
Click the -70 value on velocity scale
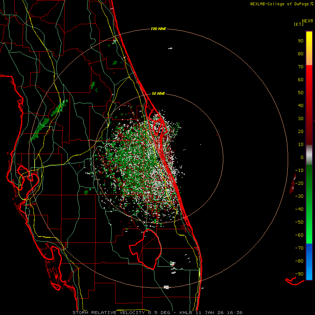299,248
